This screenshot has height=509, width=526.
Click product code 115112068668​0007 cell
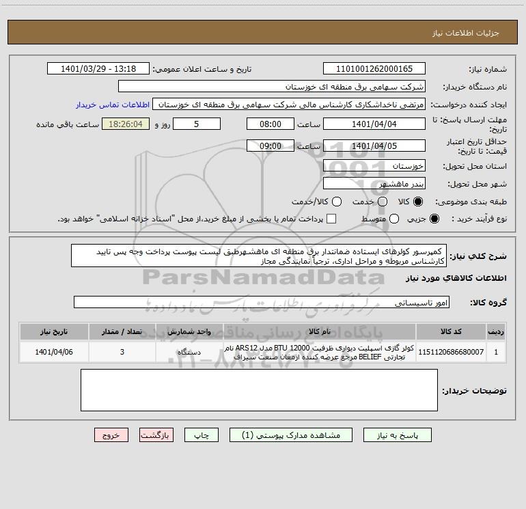[x=451, y=352]
